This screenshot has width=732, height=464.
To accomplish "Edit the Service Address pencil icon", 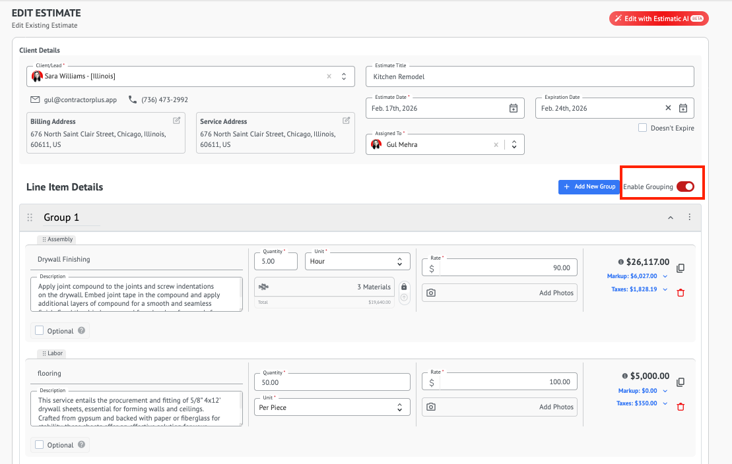I will pyautogui.click(x=346, y=121).
